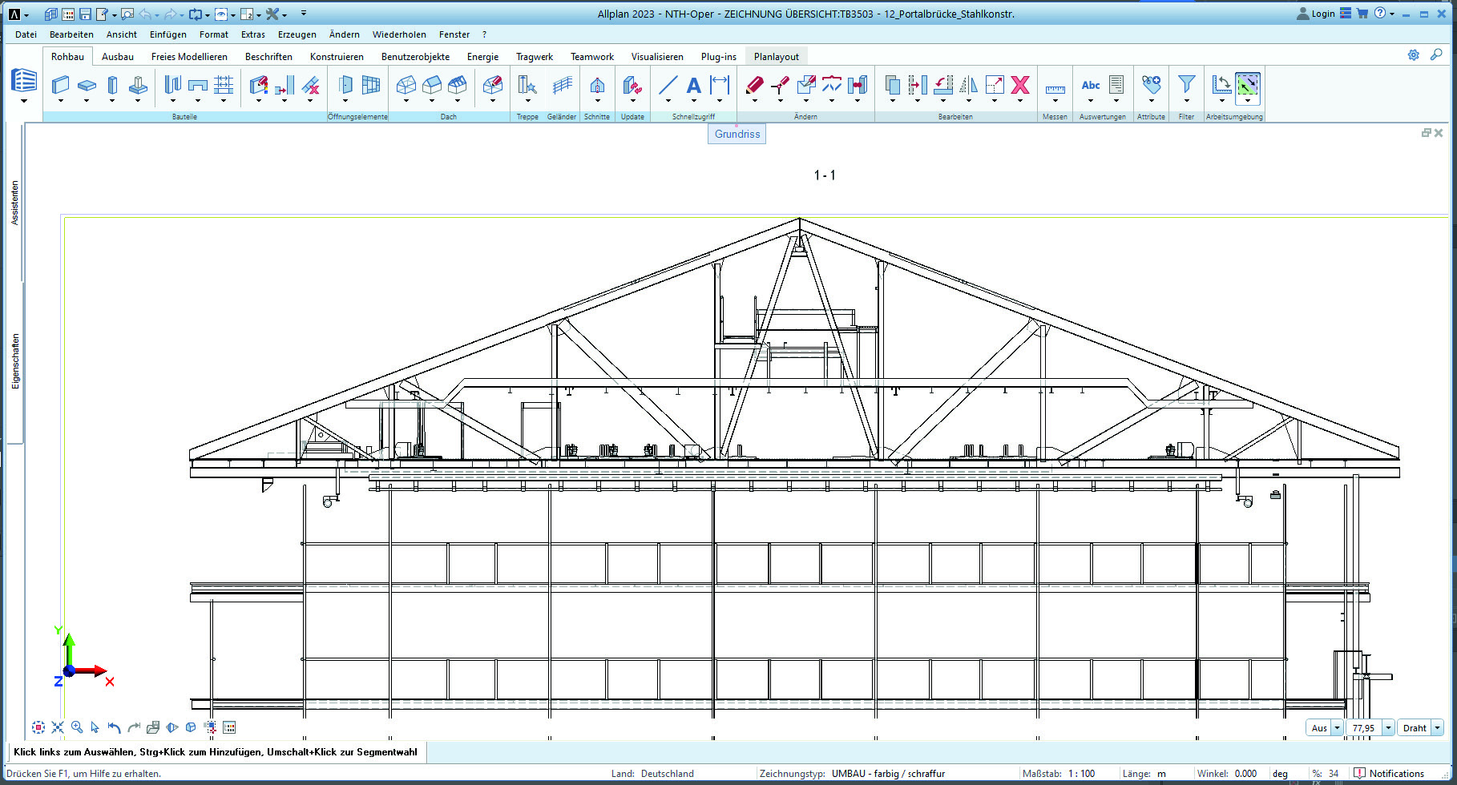Click the Attribute tag icon
The width and height of the screenshot is (1457, 785).
1152,85
